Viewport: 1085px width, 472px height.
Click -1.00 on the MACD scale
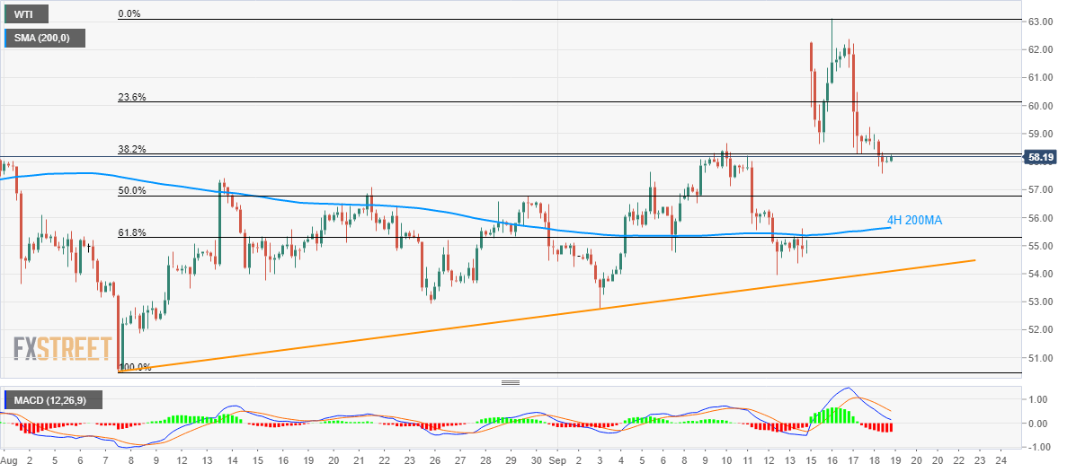1037,447
